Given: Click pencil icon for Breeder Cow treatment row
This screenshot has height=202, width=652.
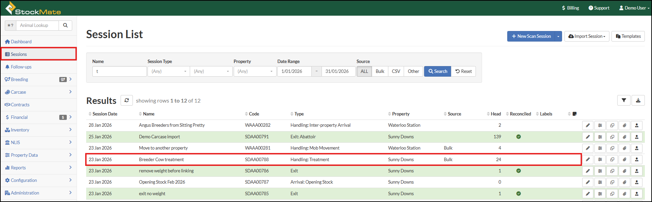Looking at the screenshot, I should click(x=588, y=159).
